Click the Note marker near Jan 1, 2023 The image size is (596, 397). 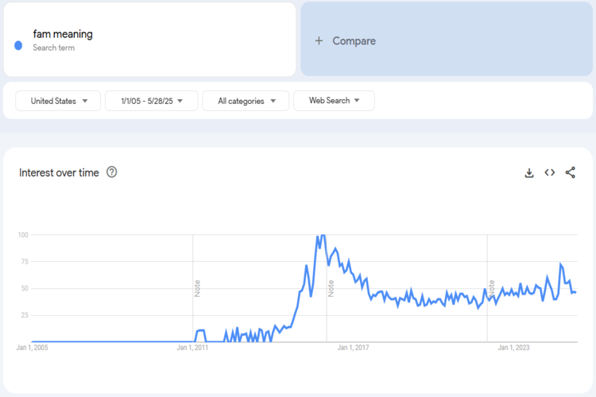[x=492, y=288]
